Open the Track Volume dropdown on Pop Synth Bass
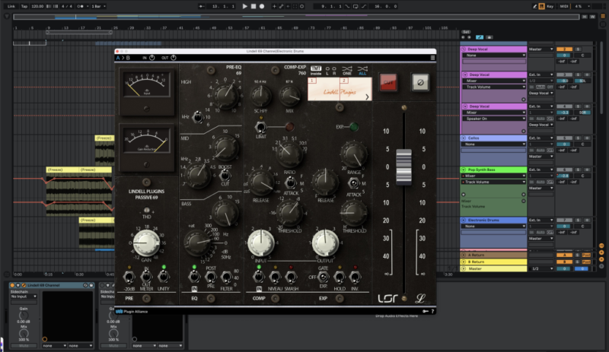The height and width of the screenshot is (352, 609). click(x=493, y=182)
